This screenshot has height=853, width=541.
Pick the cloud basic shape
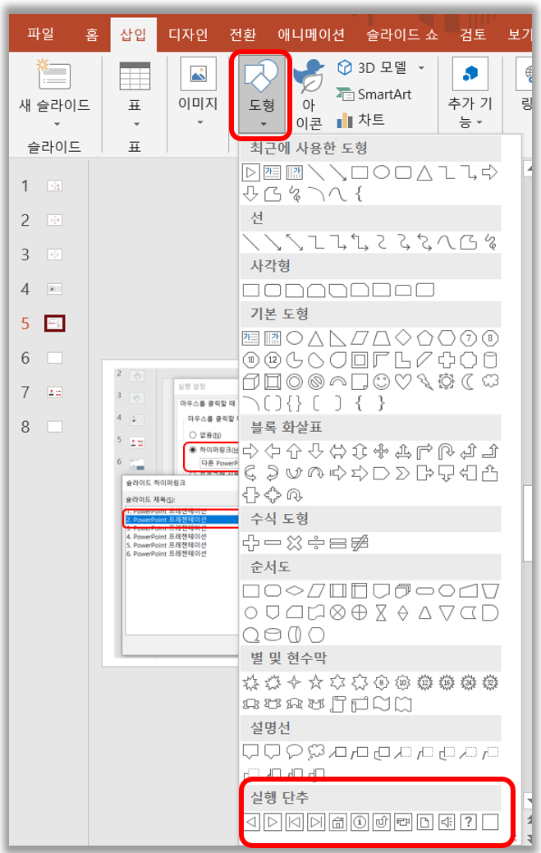[x=490, y=382]
